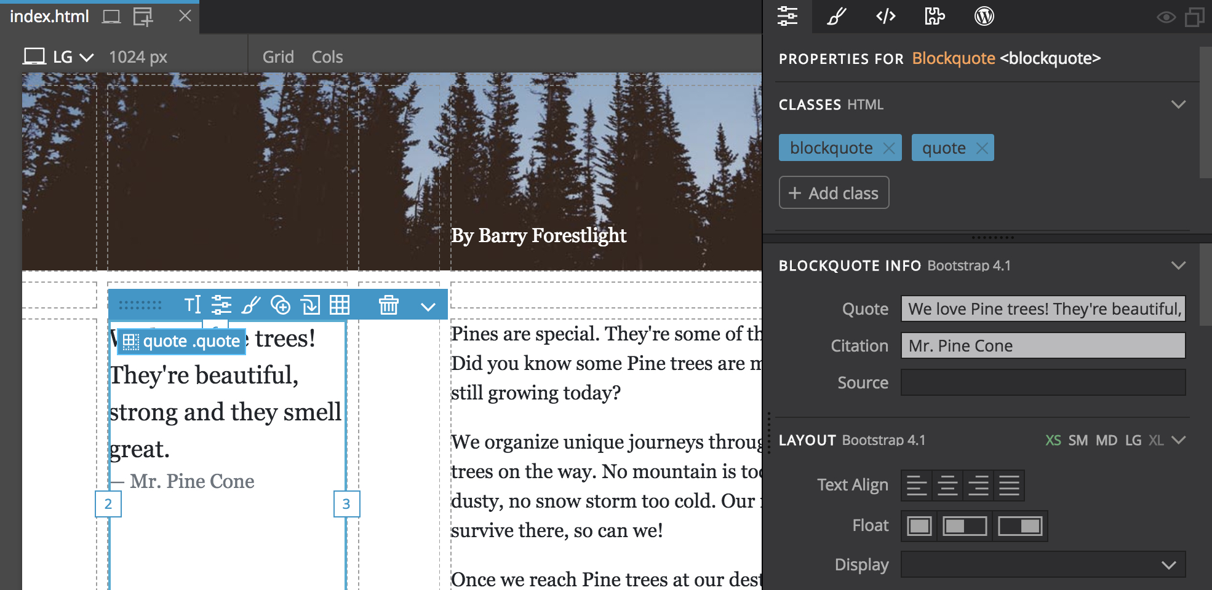Click the trash icon to delete blockquote
The width and height of the screenshot is (1212, 590).
(x=388, y=304)
